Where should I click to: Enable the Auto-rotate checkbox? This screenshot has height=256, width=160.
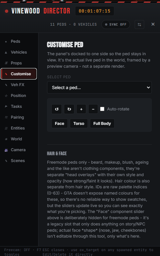102,109
